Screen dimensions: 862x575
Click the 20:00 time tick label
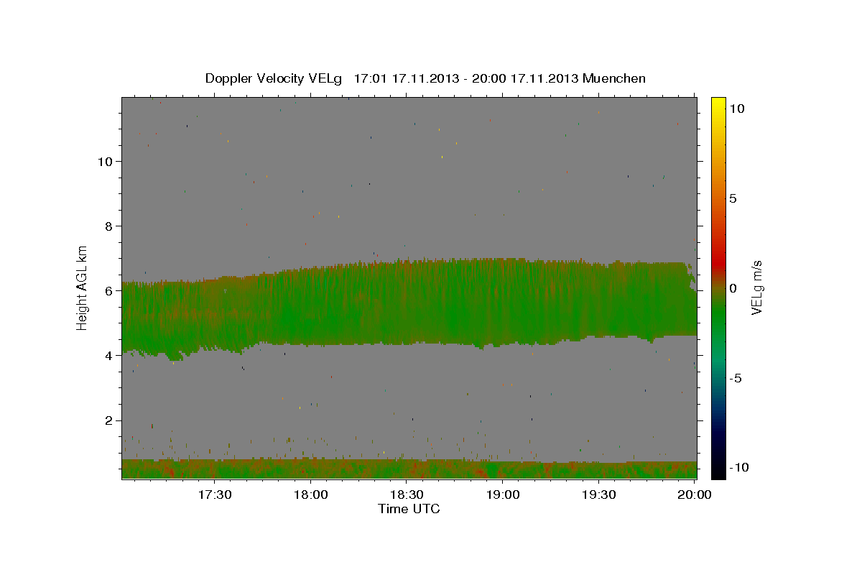(695, 494)
